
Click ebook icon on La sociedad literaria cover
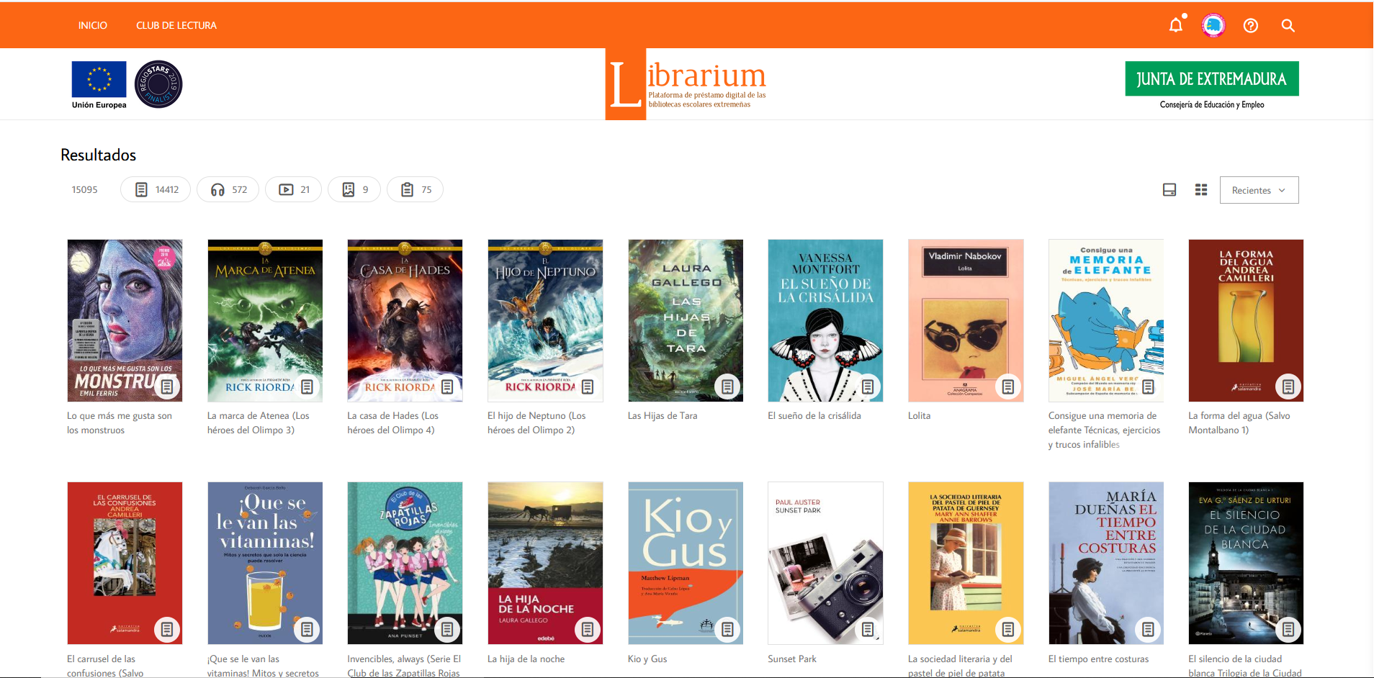click(1008, 630)
